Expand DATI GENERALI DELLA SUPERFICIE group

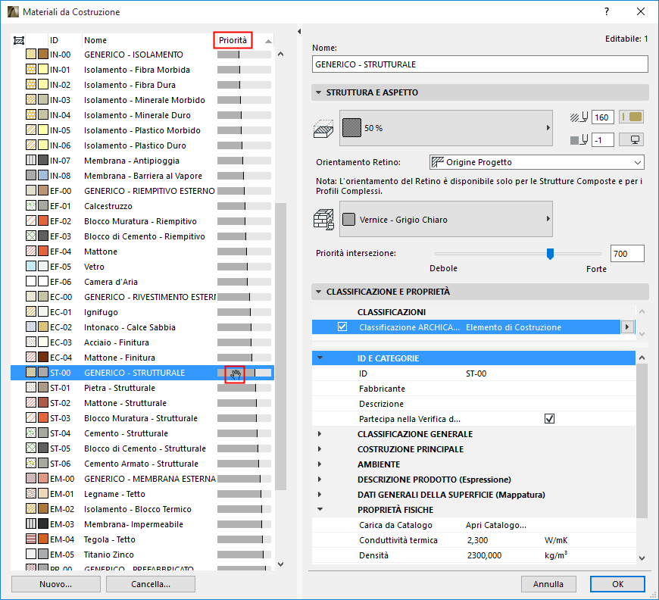pyautogui.click(x=320, y=494)
